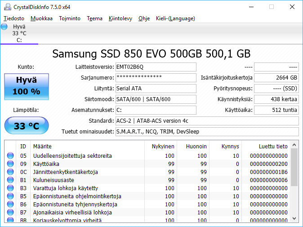Select the C: drive status tab
The image size is (303, 227).
coord(19,33)
